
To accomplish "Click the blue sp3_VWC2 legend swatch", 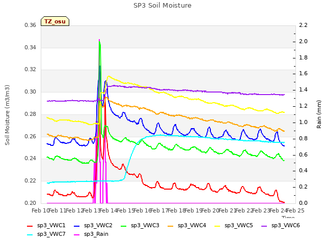I will coord(77,226).
